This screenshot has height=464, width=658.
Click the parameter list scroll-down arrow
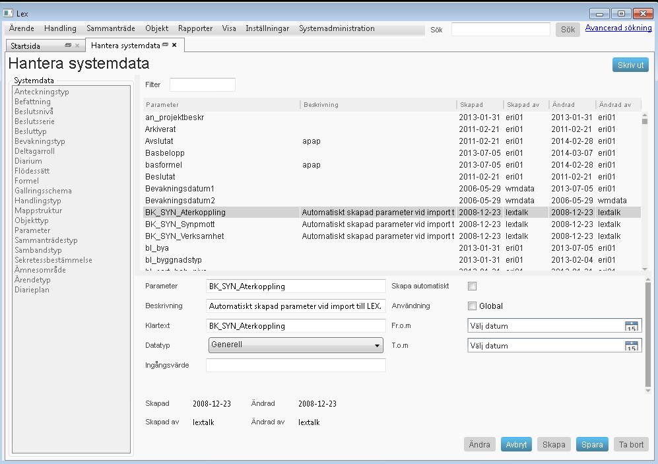(x=645, y=269)
